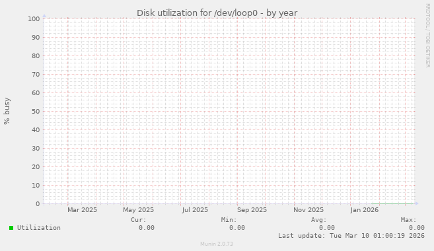Click the 30 tick label on y-axis

tap(36, 149)
